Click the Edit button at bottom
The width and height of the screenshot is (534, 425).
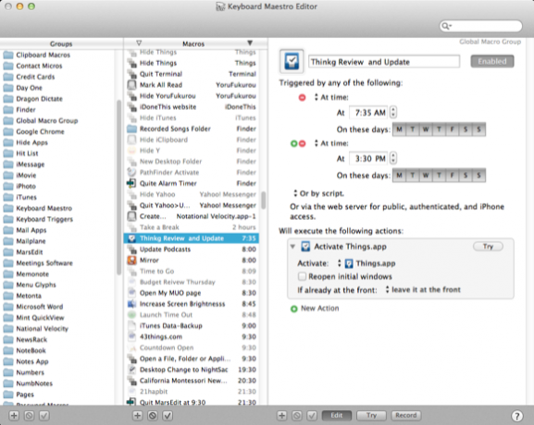point(337,416)
